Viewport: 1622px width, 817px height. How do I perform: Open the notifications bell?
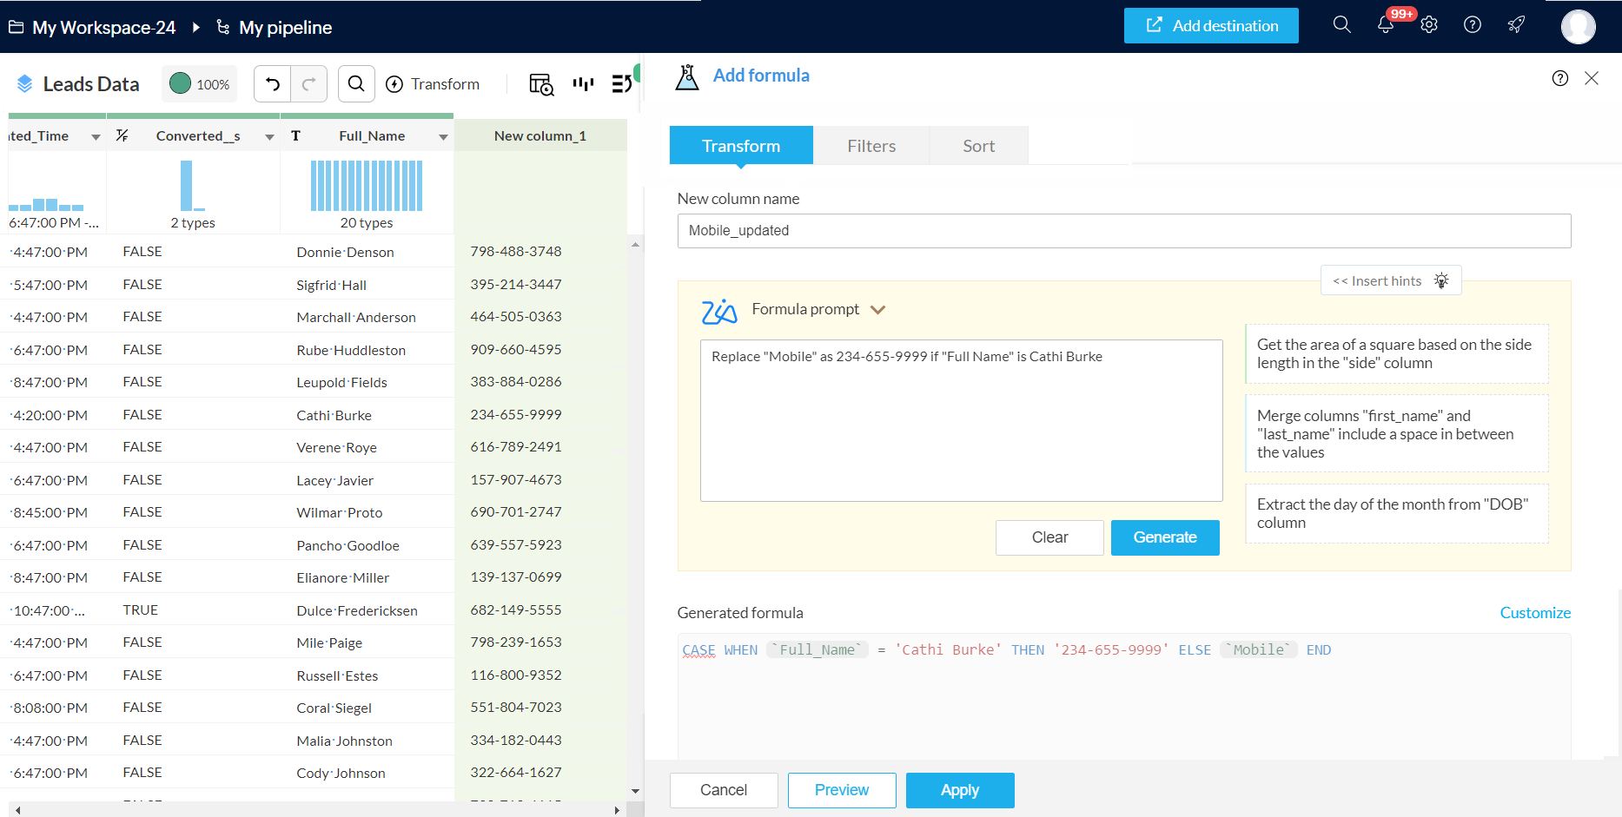(1386, 24)
